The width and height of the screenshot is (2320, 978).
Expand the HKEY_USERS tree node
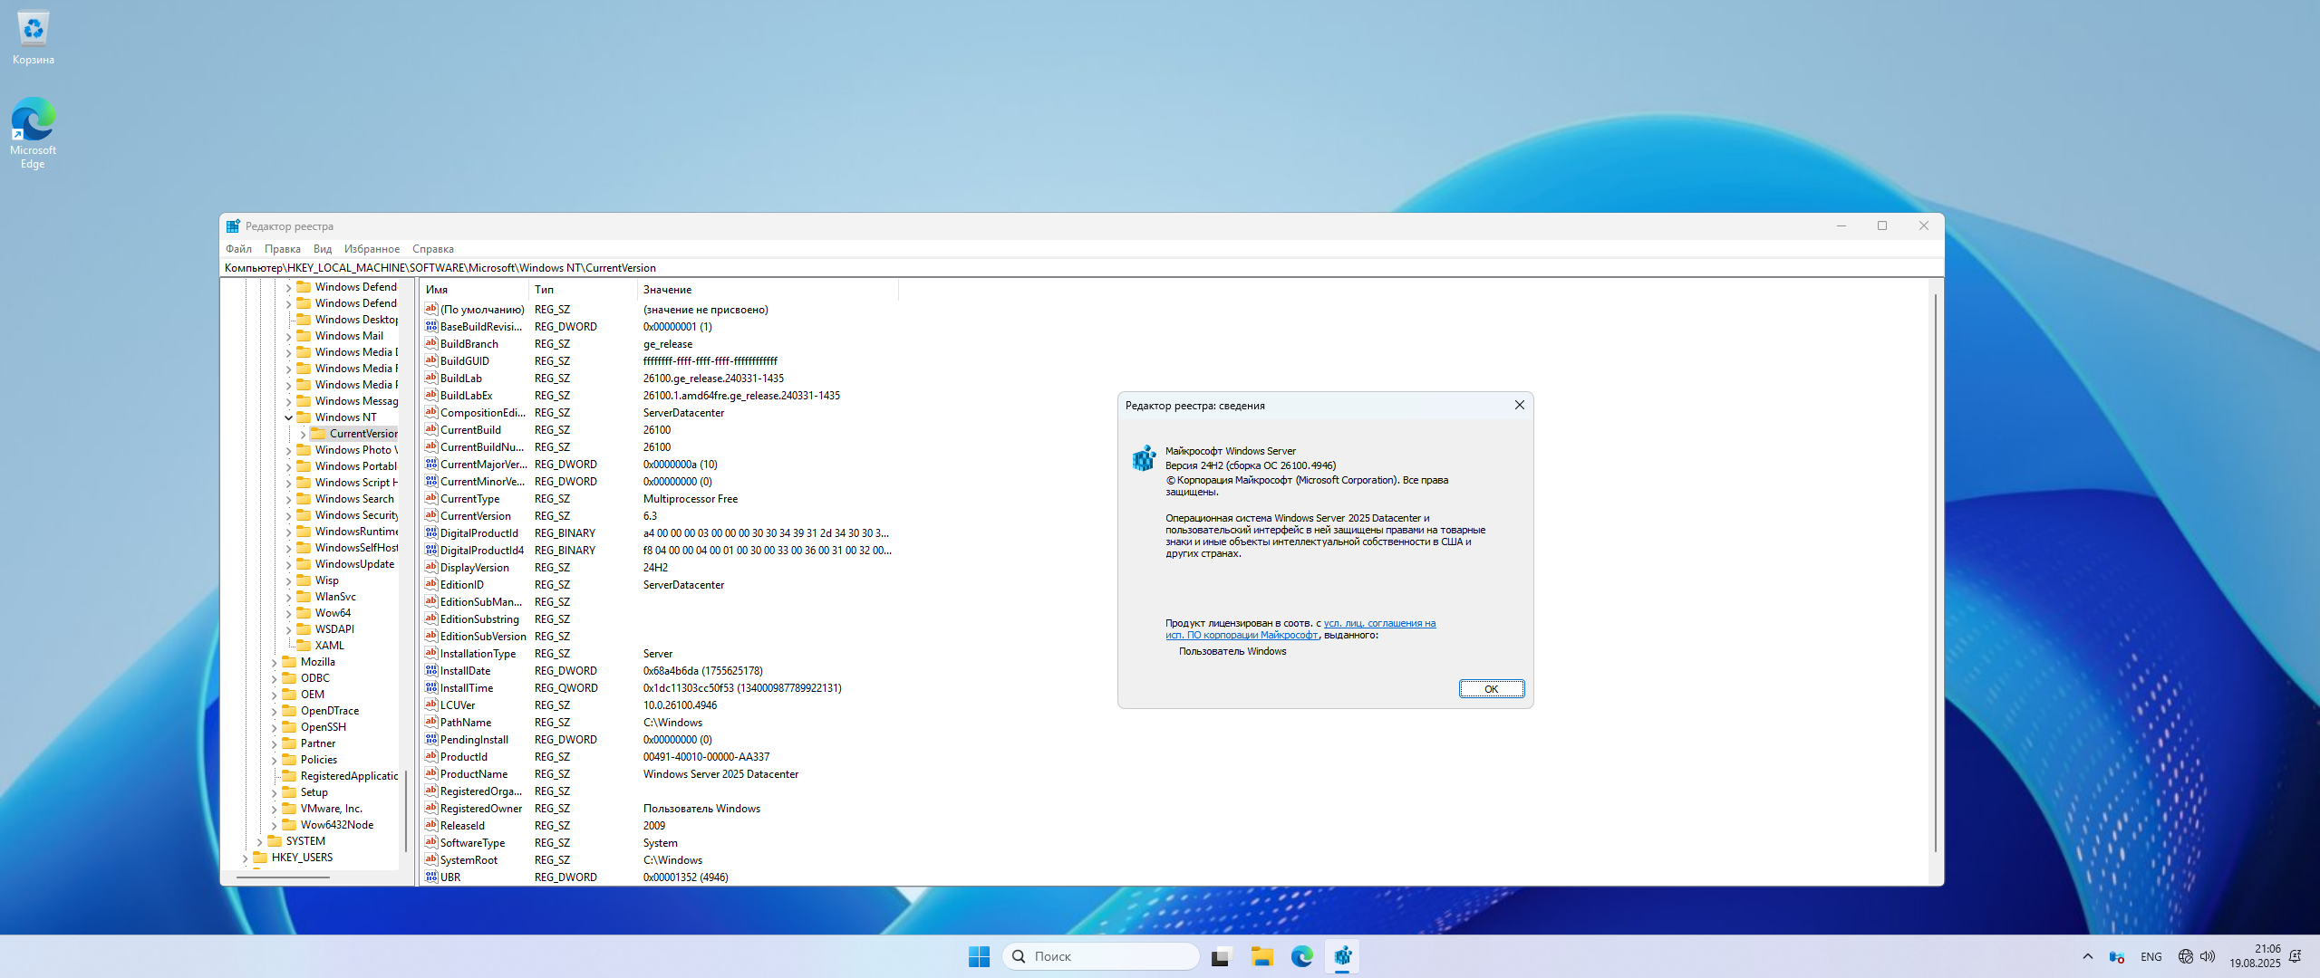[x=246, y=858]
